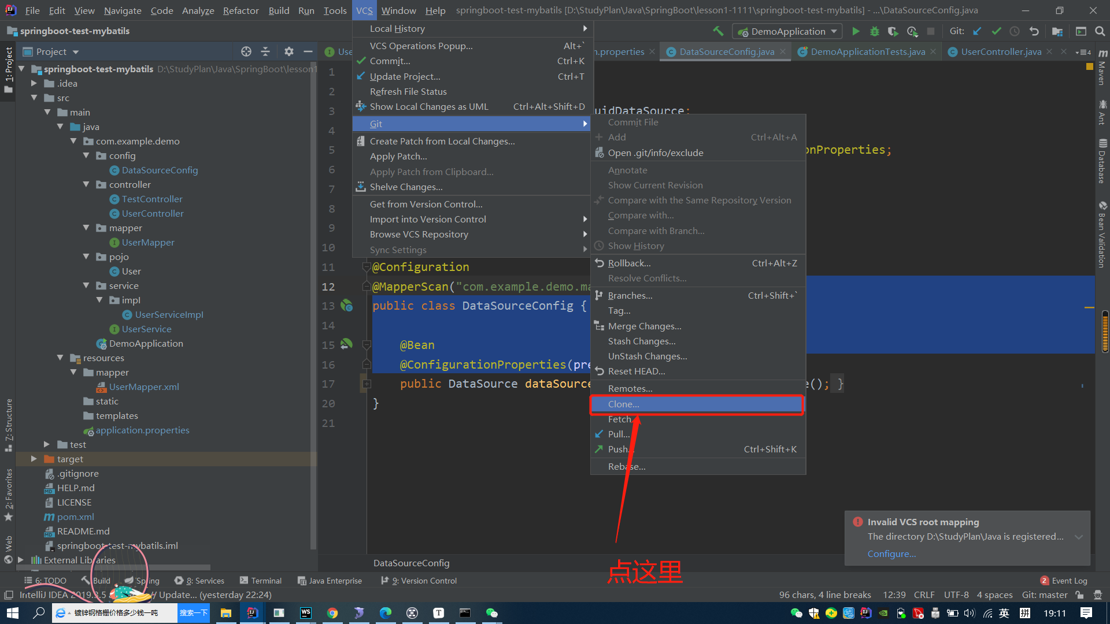Click the Git commit checkmark icon

tap(996, 31)
